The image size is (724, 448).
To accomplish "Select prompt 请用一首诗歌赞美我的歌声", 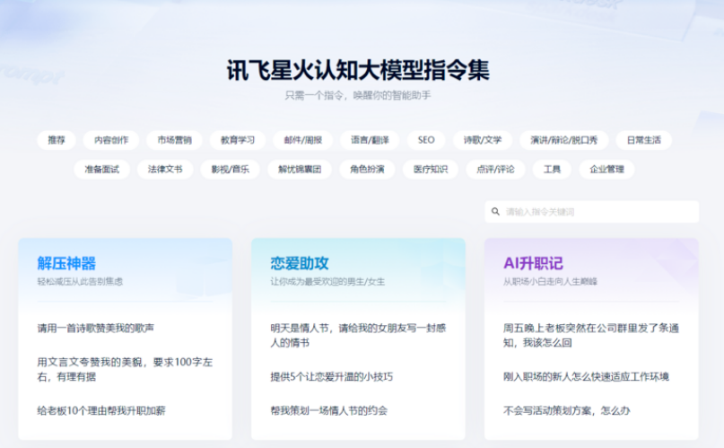I will point(101,328).
